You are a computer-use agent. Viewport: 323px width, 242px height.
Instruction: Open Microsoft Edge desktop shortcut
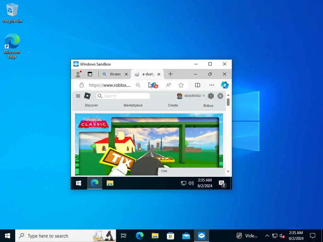click(x=12, y=46)
